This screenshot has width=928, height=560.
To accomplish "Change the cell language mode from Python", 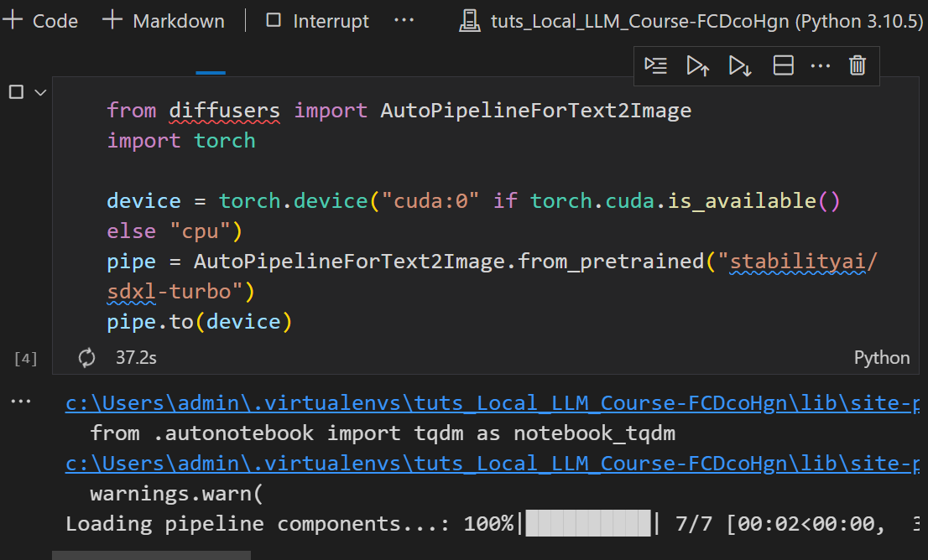I will (881, 358).
